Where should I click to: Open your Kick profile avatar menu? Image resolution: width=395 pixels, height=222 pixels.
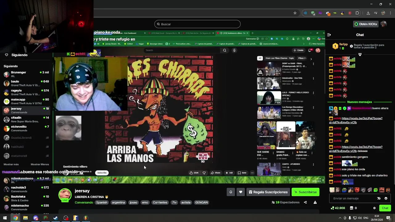(x=383, y=24)
